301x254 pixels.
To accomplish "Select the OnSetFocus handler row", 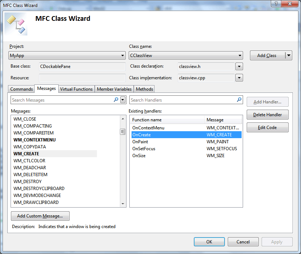I will tap(187, 149).
